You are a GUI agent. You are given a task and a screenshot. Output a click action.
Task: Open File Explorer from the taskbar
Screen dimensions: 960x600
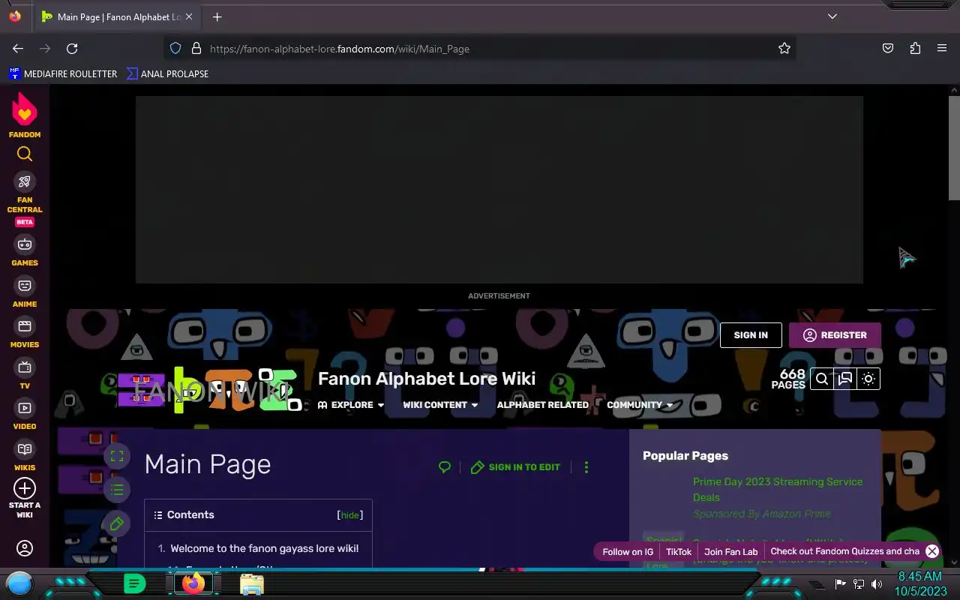pyautogui.click(x=252, y=583)
